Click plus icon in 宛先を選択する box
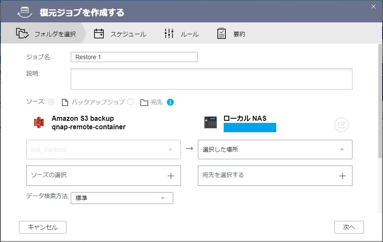 (x=342, y=176)
